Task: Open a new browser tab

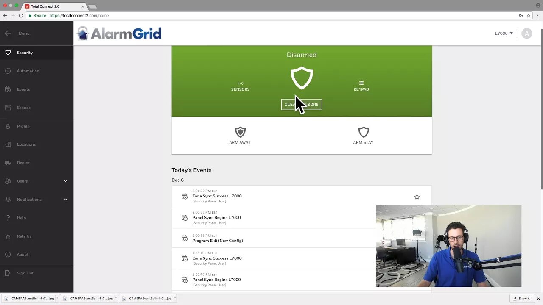Action: [92, 7]
